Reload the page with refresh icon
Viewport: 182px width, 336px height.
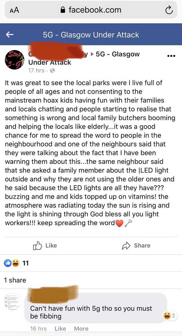coord(169,10)
